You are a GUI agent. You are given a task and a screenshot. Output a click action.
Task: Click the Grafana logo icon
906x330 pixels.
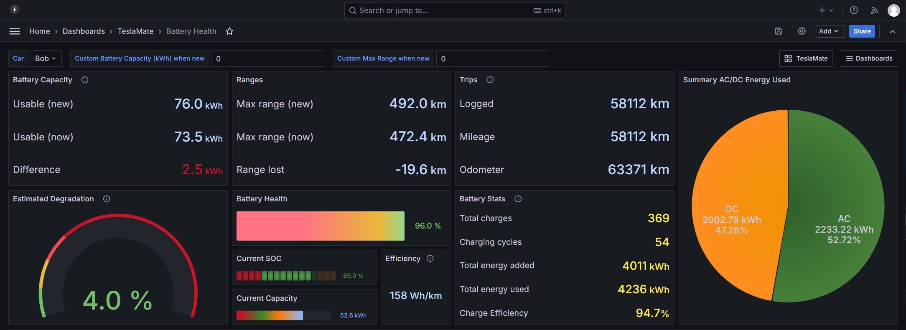coord(15,9)
